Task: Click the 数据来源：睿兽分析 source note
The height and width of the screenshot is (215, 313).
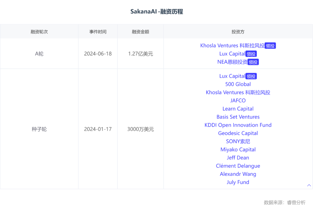Action: [x=285, y=203]
